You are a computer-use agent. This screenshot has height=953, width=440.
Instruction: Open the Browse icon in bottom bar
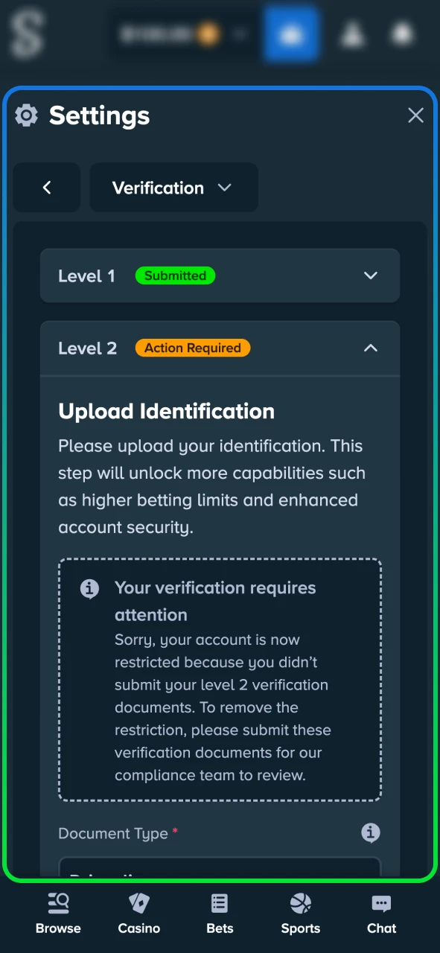[58, 903]
